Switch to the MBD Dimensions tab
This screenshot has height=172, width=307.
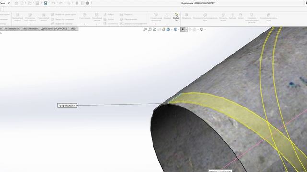coord(30,29)
